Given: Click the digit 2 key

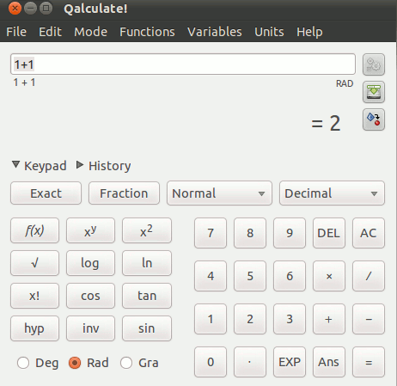Looking at the screenshot, I should pyautogui.click(x=250, y=319).
